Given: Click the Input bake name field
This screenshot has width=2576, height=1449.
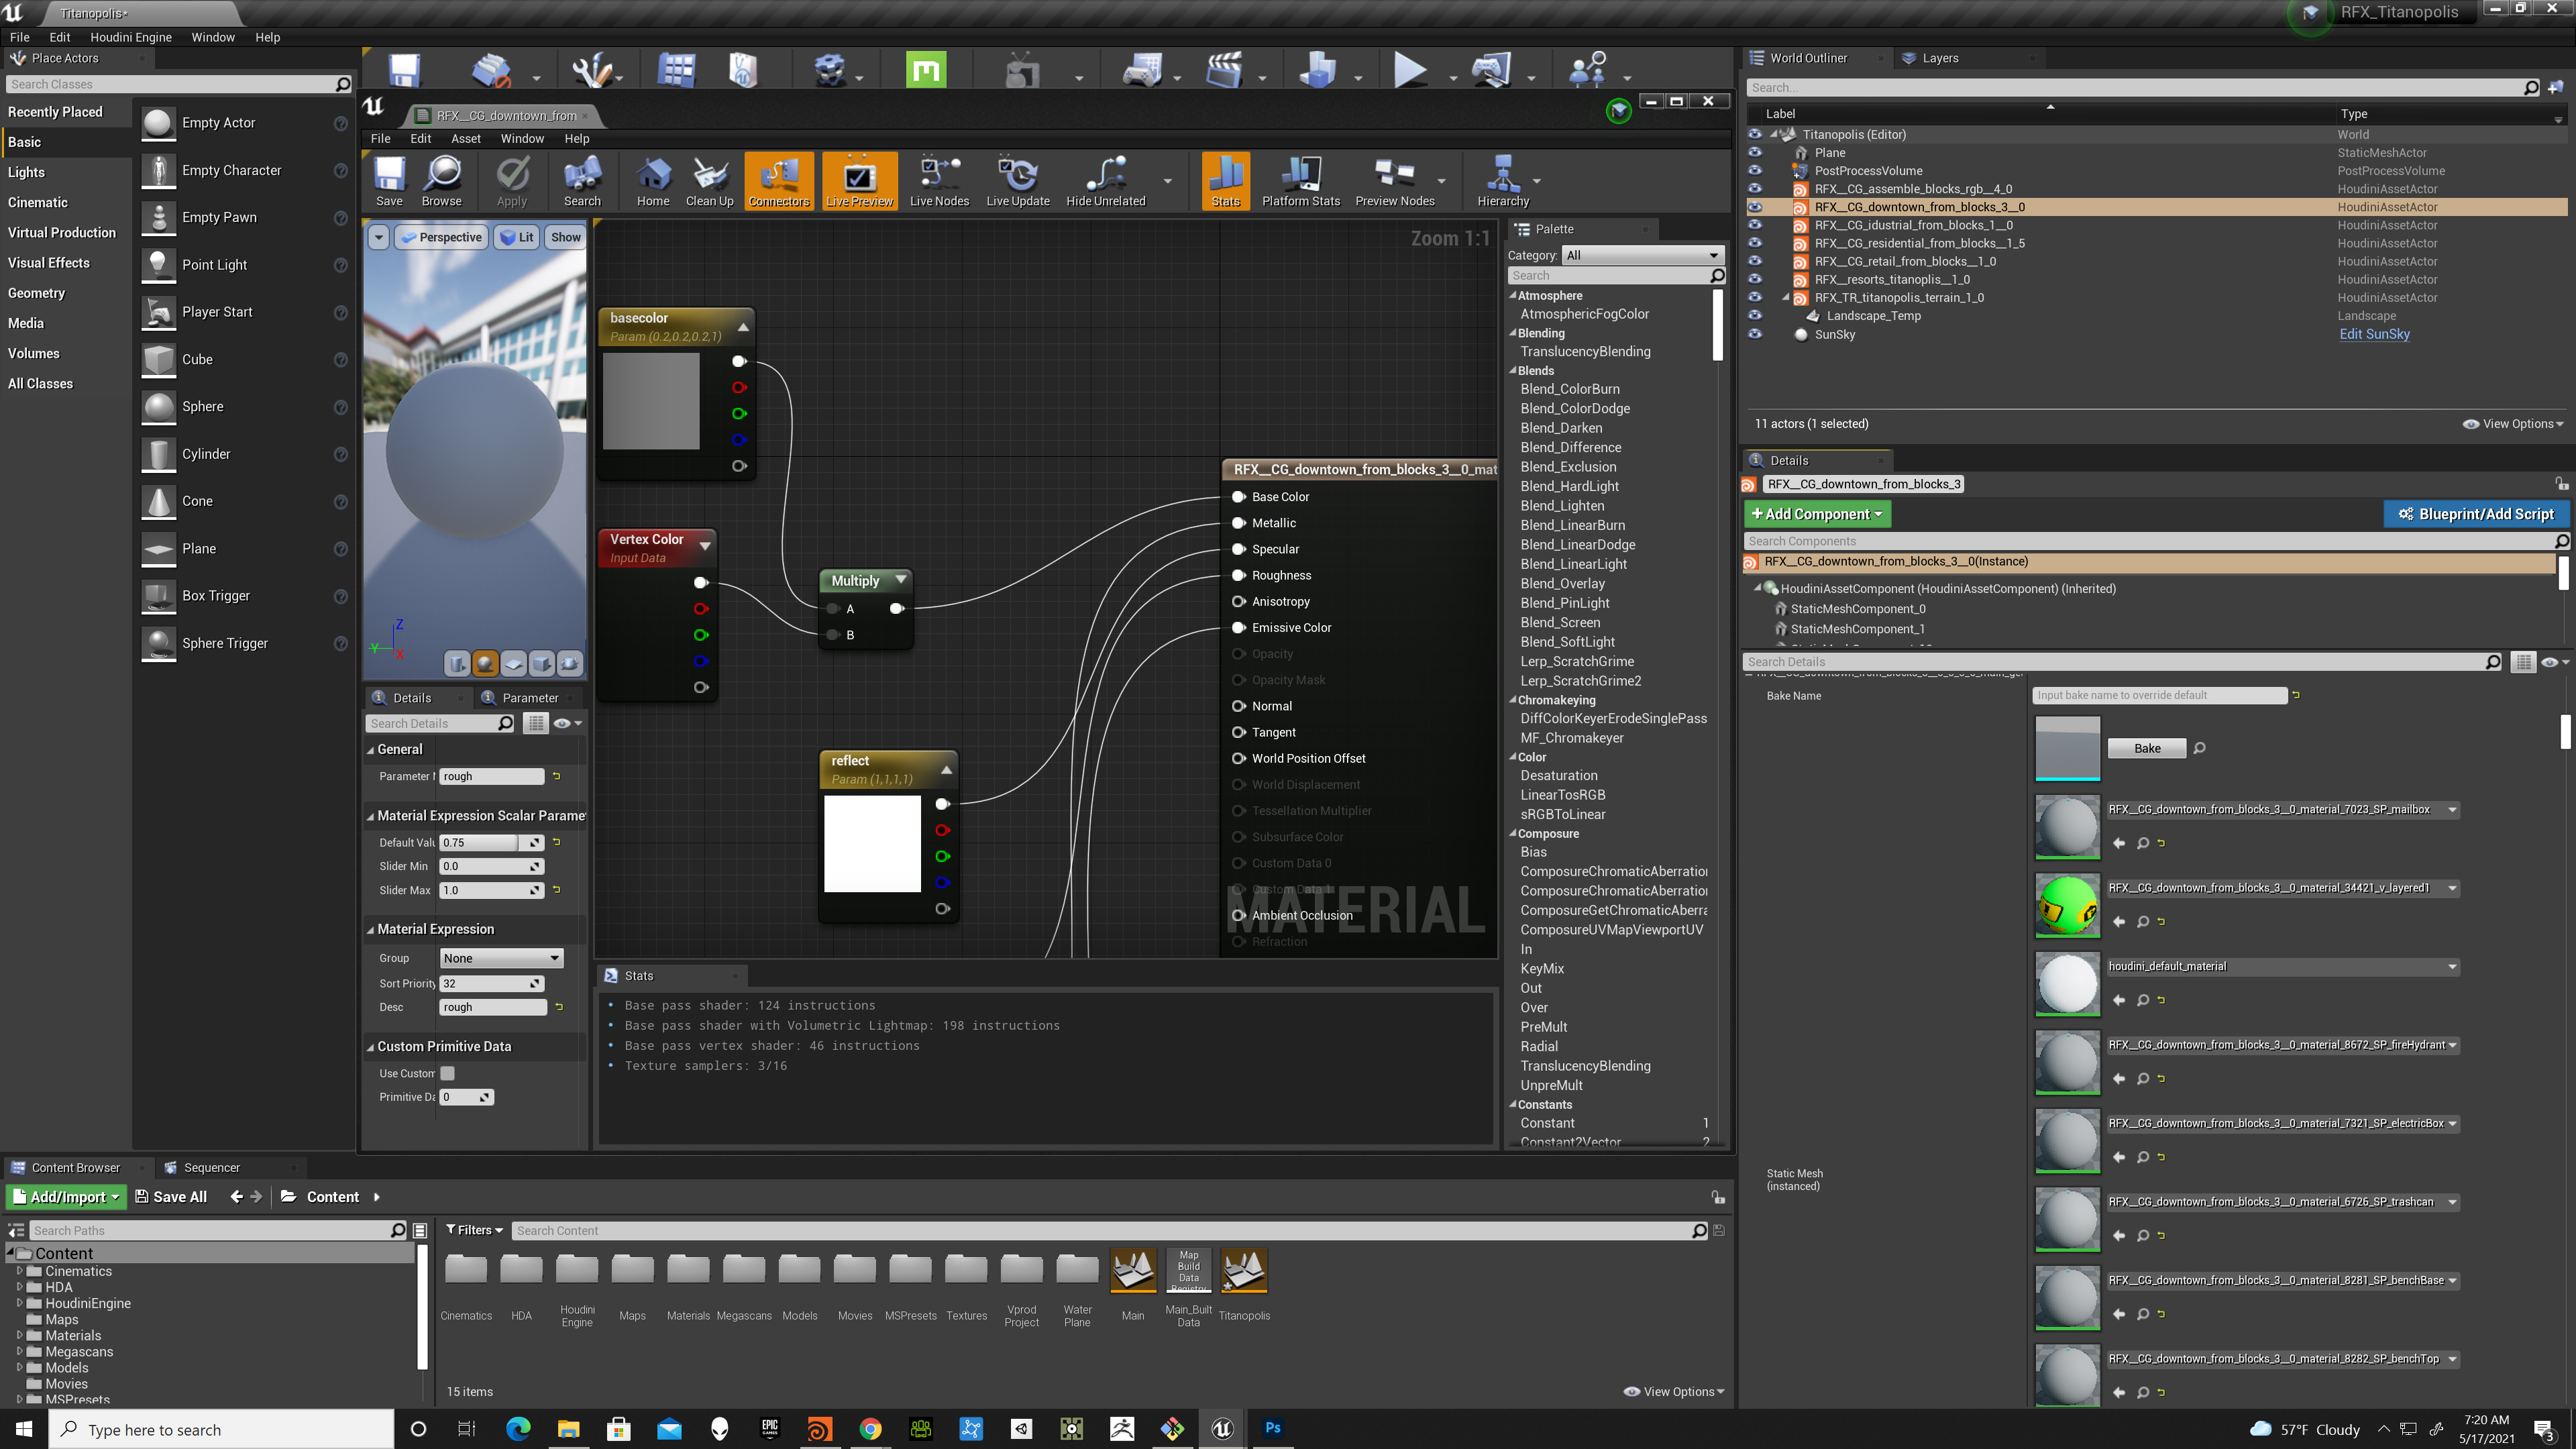Looking at the screenshot, I should click(x=2160, y=695).
